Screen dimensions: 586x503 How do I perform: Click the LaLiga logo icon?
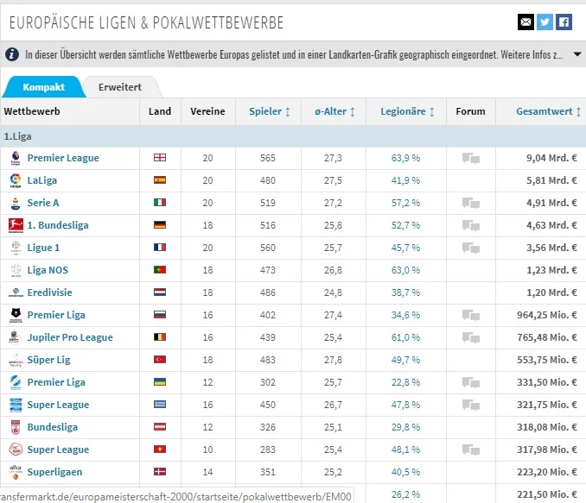(x=15, y=180)
